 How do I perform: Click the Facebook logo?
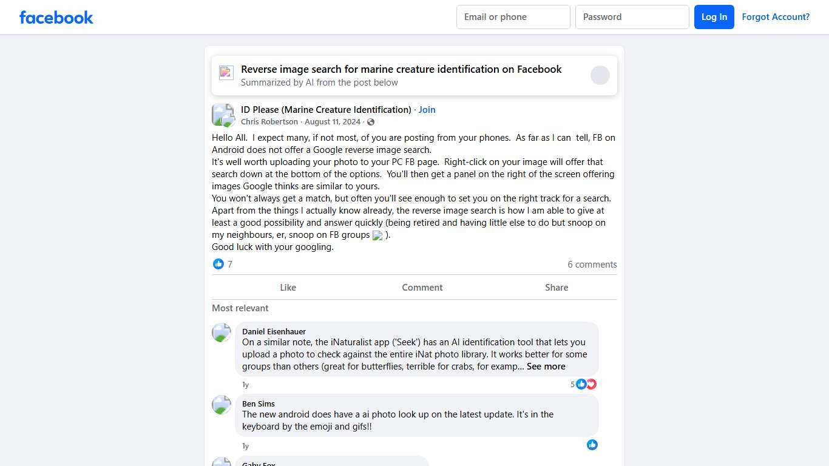(x=56, y=18)
